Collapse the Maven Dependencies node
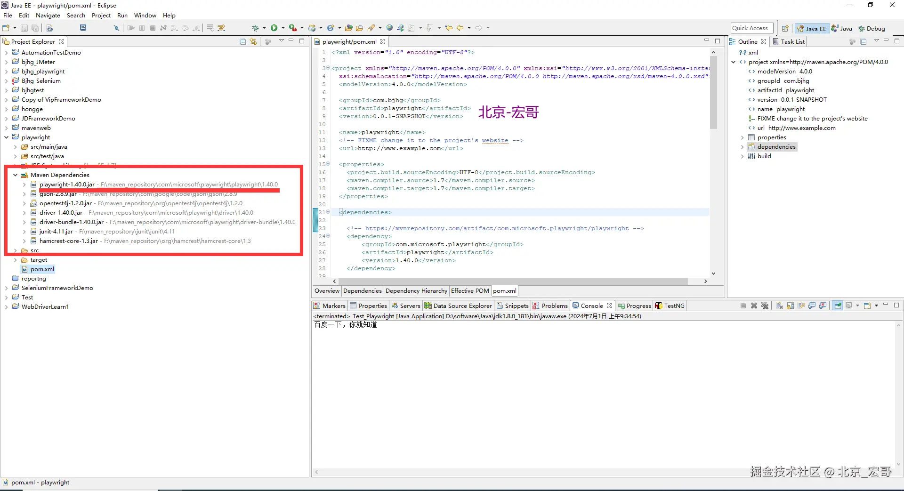Viewport: 904px width, 491px height. pyautogui.click(x=15, y=175)
